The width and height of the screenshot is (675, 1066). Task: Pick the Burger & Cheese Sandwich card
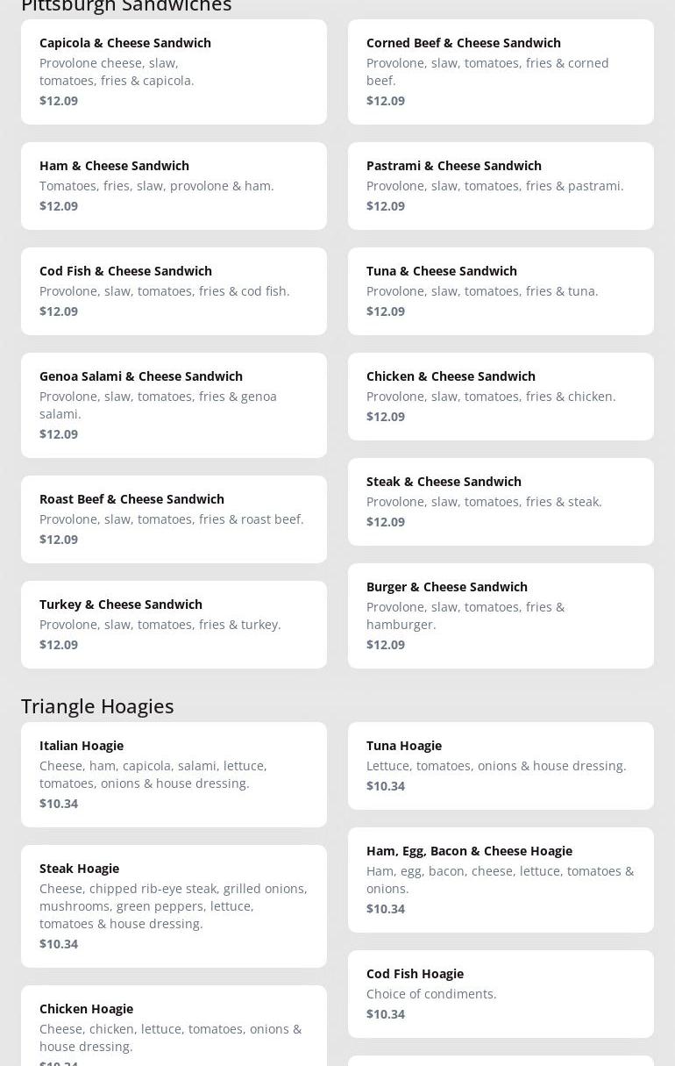[501, 615]
